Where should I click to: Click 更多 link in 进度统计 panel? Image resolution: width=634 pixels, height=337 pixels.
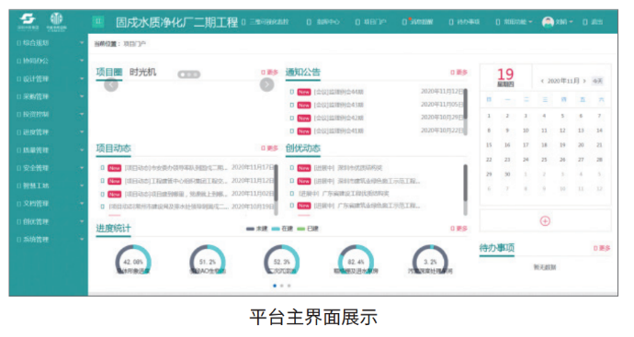[x=459, y=229]
